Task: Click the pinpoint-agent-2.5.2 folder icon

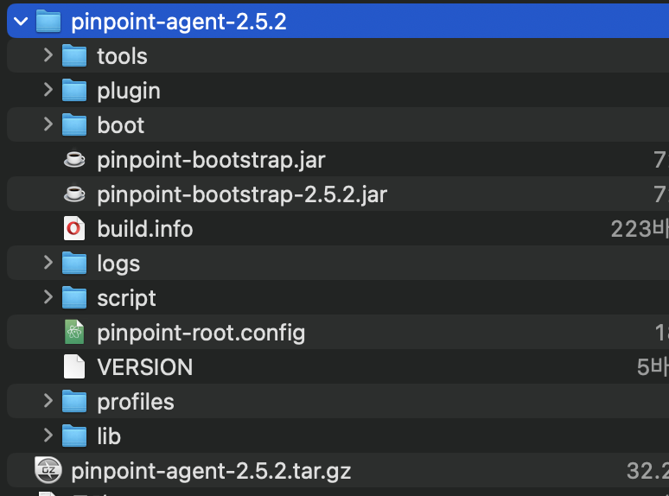Action: (x=48, y=22)
